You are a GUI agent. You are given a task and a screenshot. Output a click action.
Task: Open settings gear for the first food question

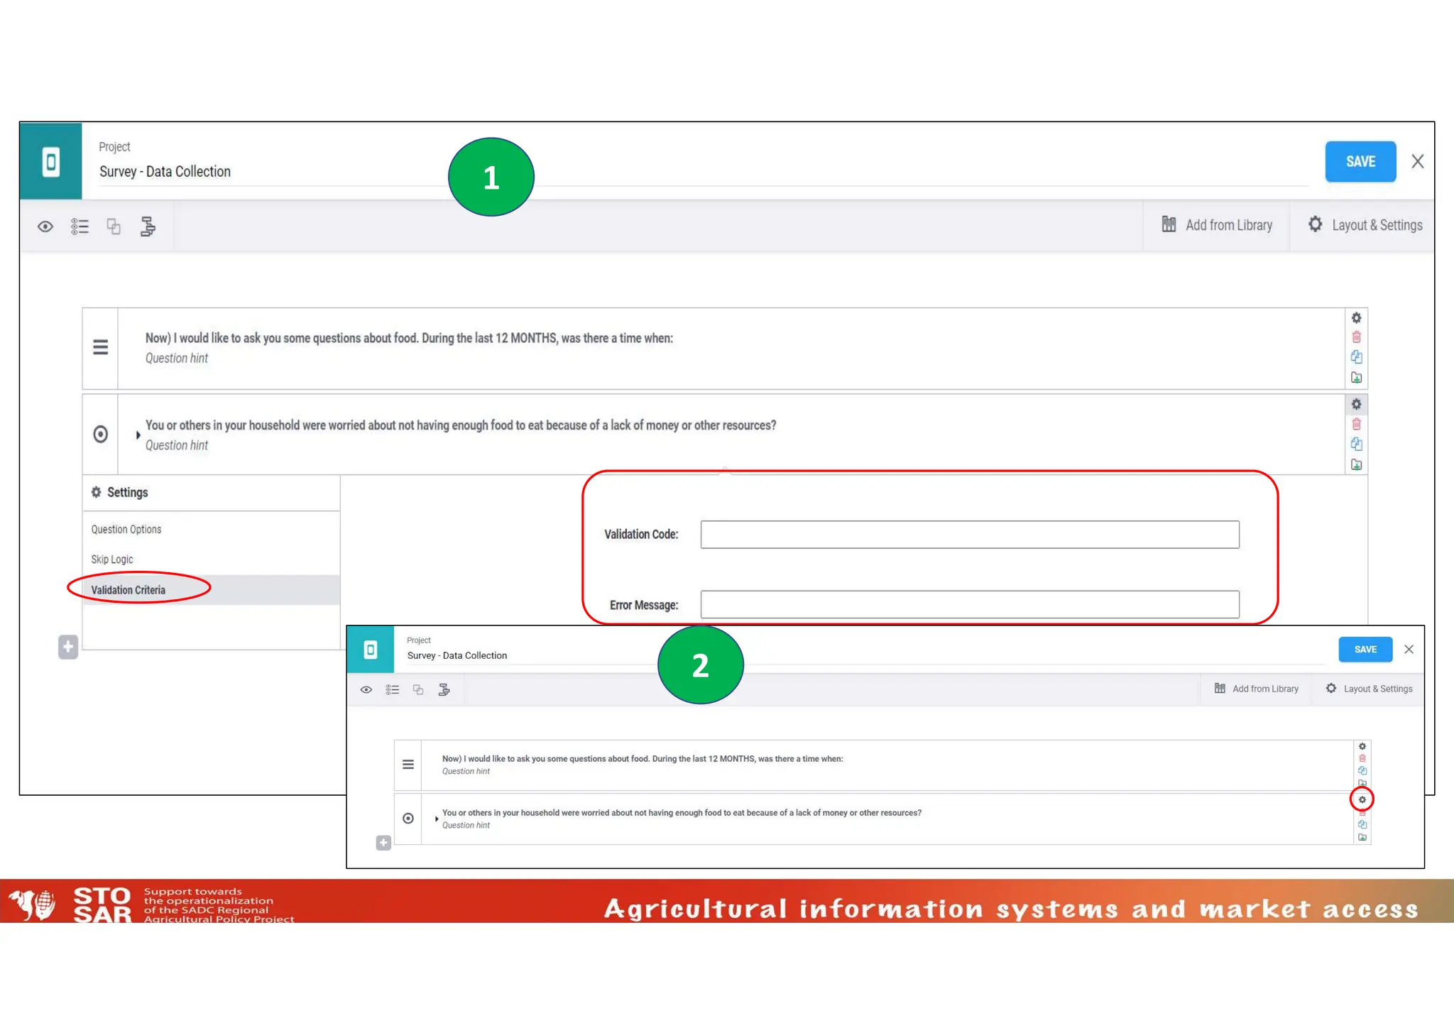click(1356, 318)
